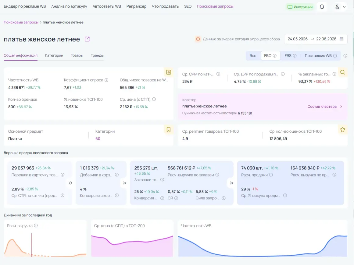Screen dimensions: 354x265
Task: Click the calendar icon in date range
Action: (x=341, y=39)
